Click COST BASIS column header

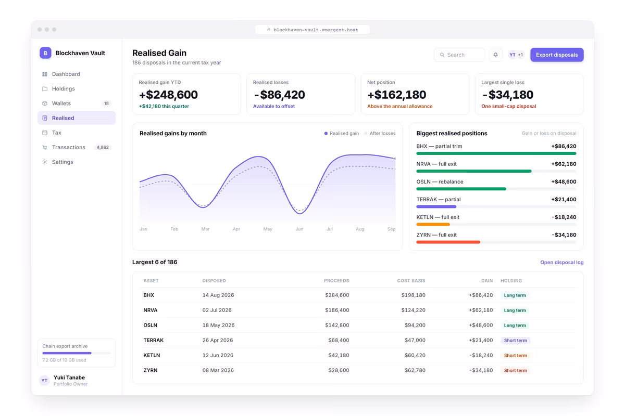coord(411,281)
